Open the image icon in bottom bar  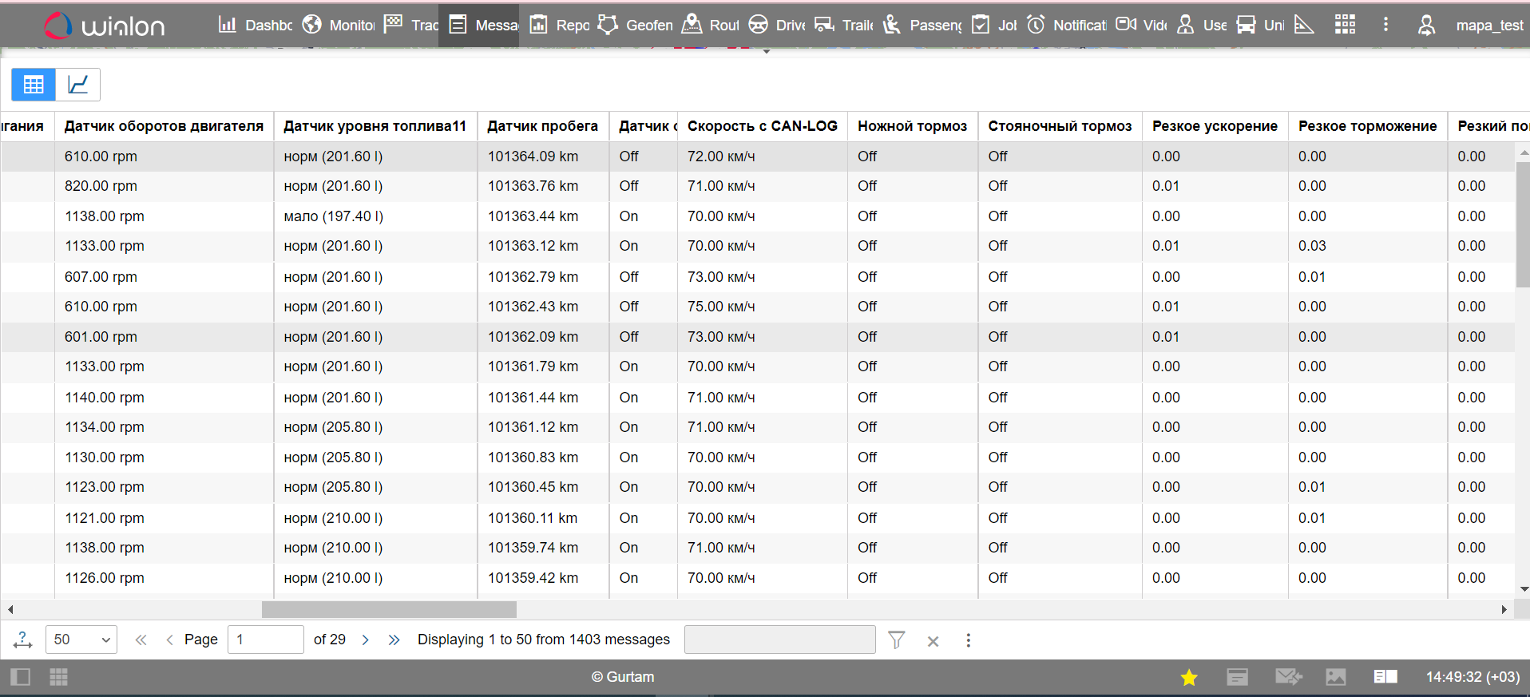[1336, 677]
